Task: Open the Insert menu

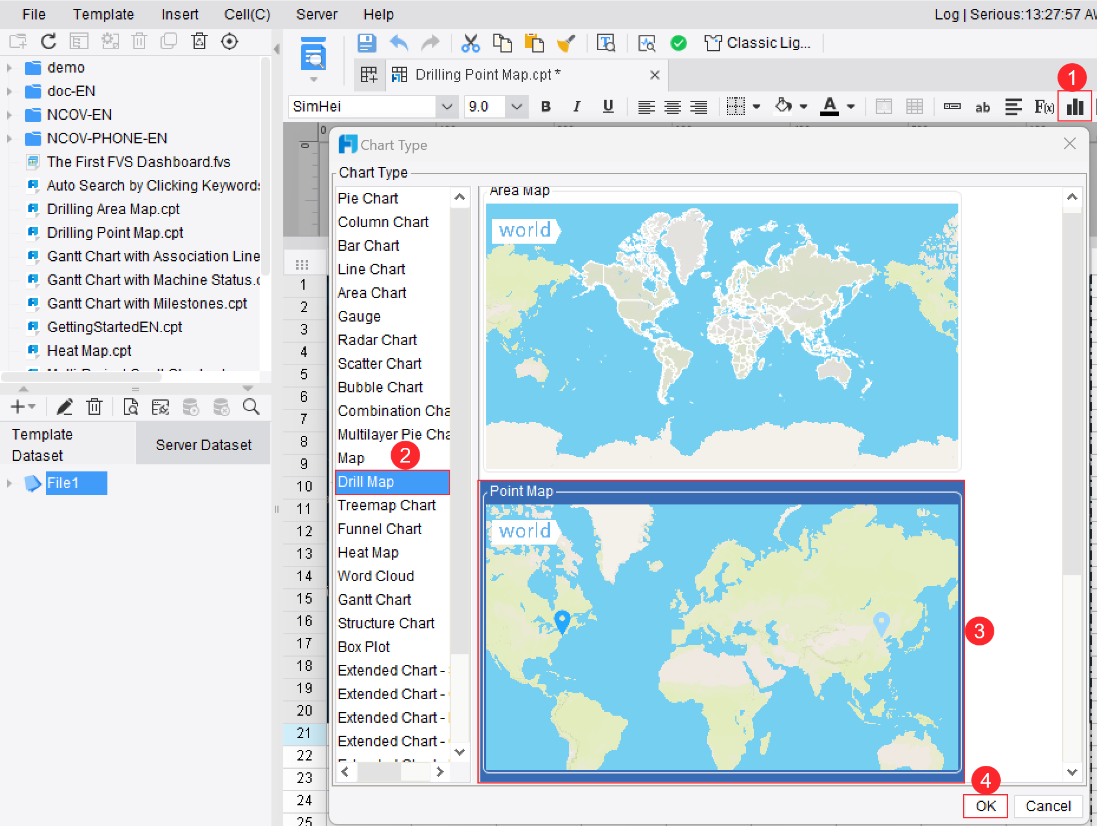Action: click(x=180, y=14)
